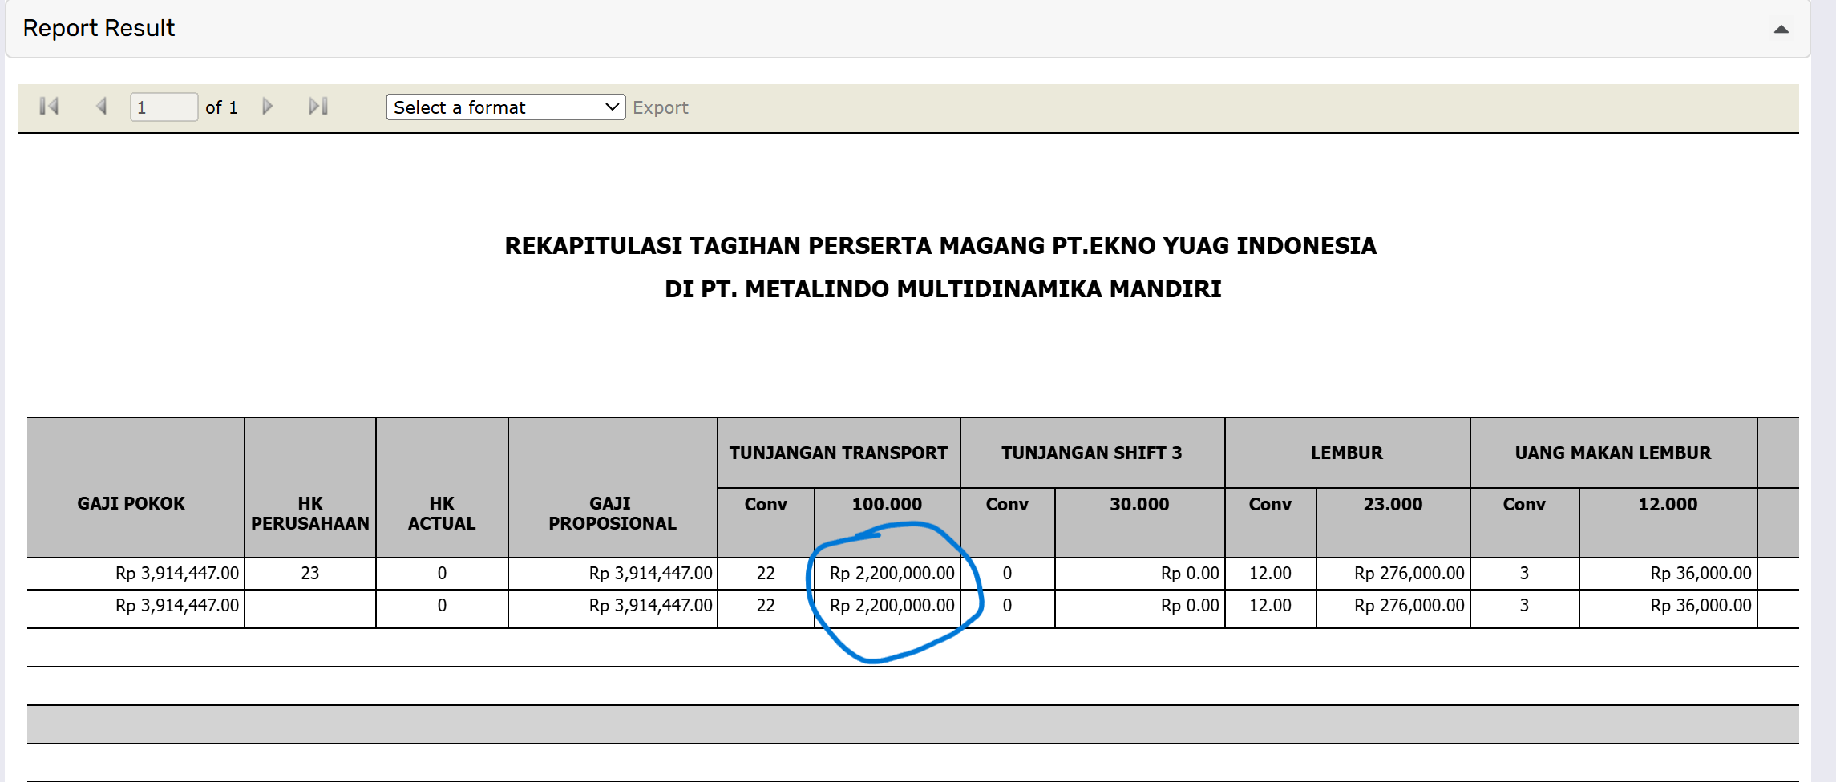Select the UANG MAKAN LEMBUR header
1836x782 pixels.
pos(1613,453)
